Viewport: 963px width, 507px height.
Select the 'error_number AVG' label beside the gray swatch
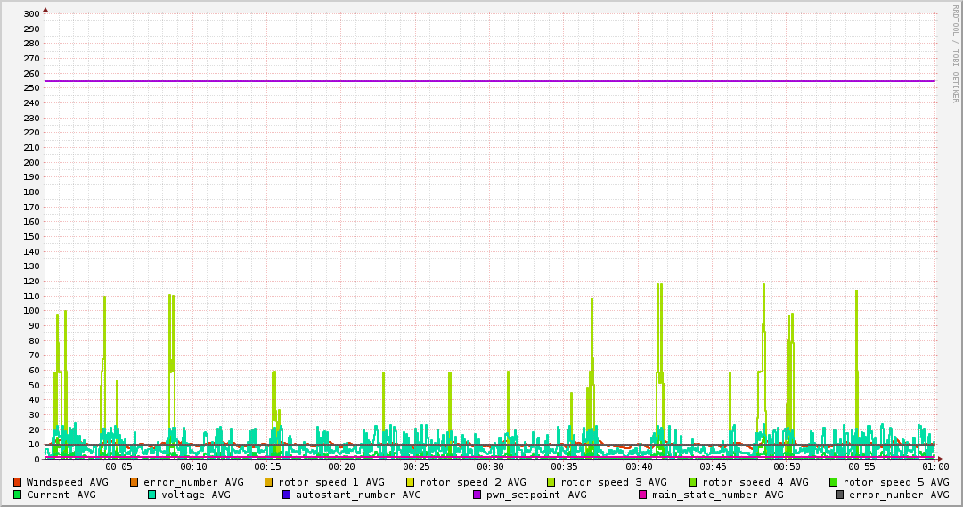pos(899,495)
